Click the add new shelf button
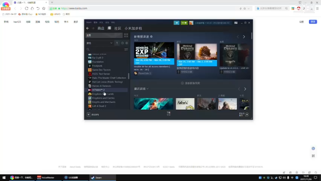Viewport: 321px width, 181px height. (190, 83)
